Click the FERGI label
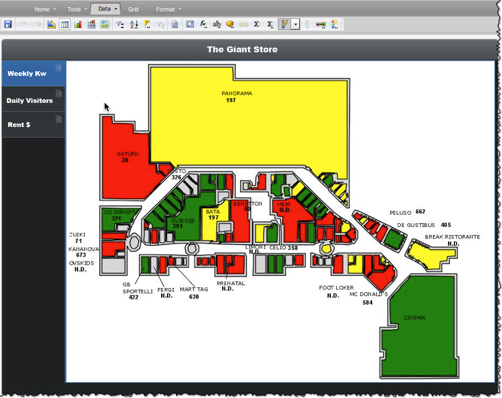This screenshot has width=502, height=398. coord(166,290)
